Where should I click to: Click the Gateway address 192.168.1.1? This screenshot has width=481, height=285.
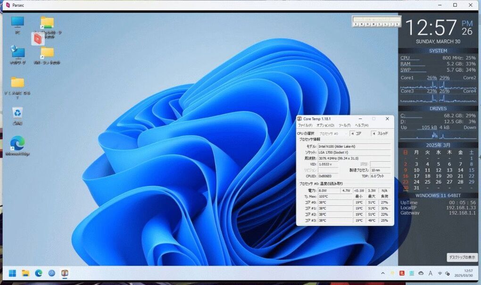pos(462,213)
